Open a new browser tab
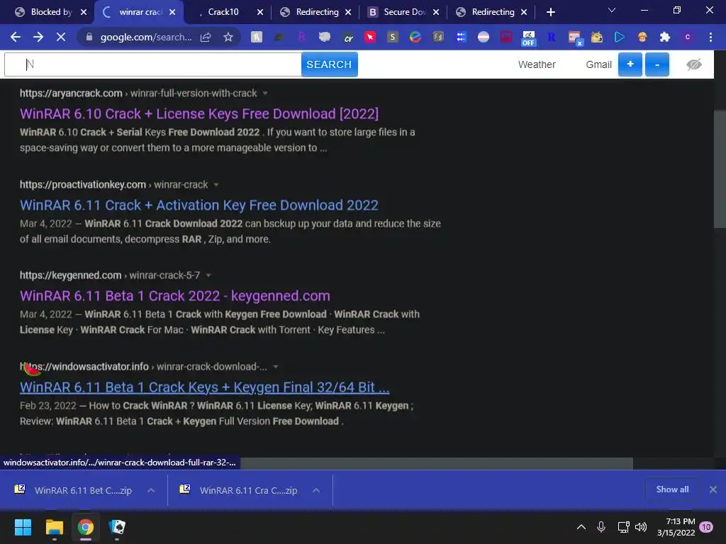Viewport: 726px width, 544px height. pyautogui.click(x=550, y=12)
